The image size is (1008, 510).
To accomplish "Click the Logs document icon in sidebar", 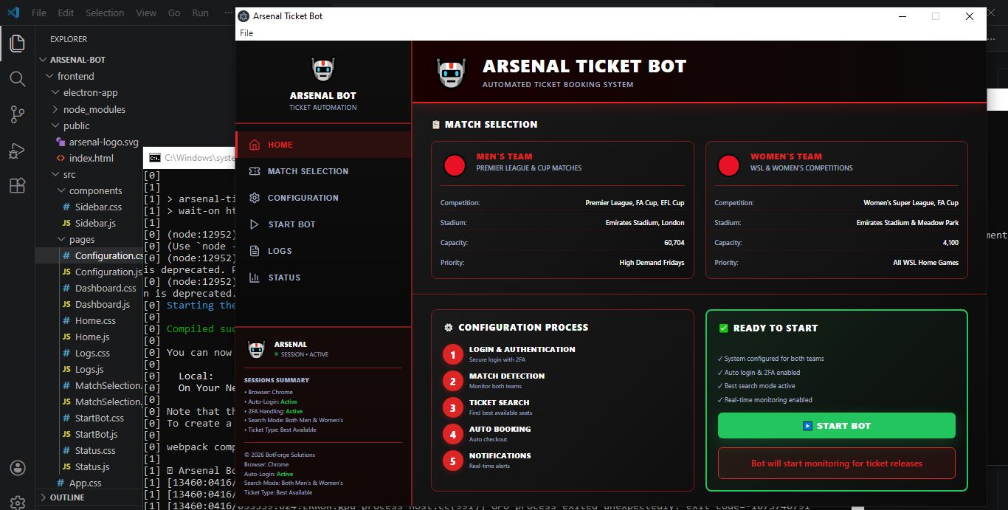I will click(255, 251).
